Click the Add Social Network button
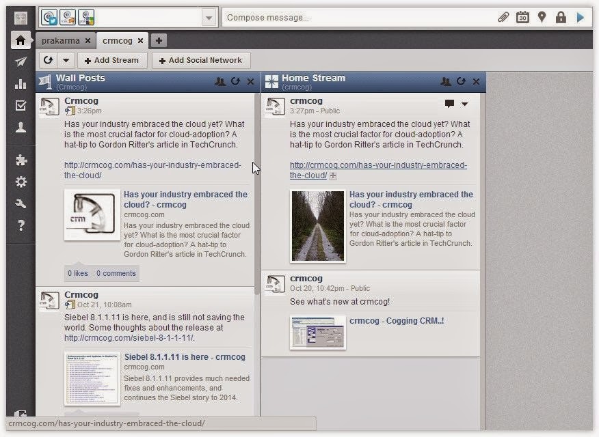Image resolution: width=599 pixels, height=437 pixels. [201, 60]
